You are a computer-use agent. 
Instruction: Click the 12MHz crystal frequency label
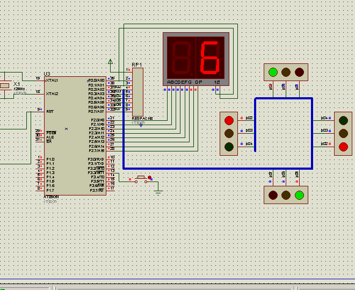pos(19,89)
